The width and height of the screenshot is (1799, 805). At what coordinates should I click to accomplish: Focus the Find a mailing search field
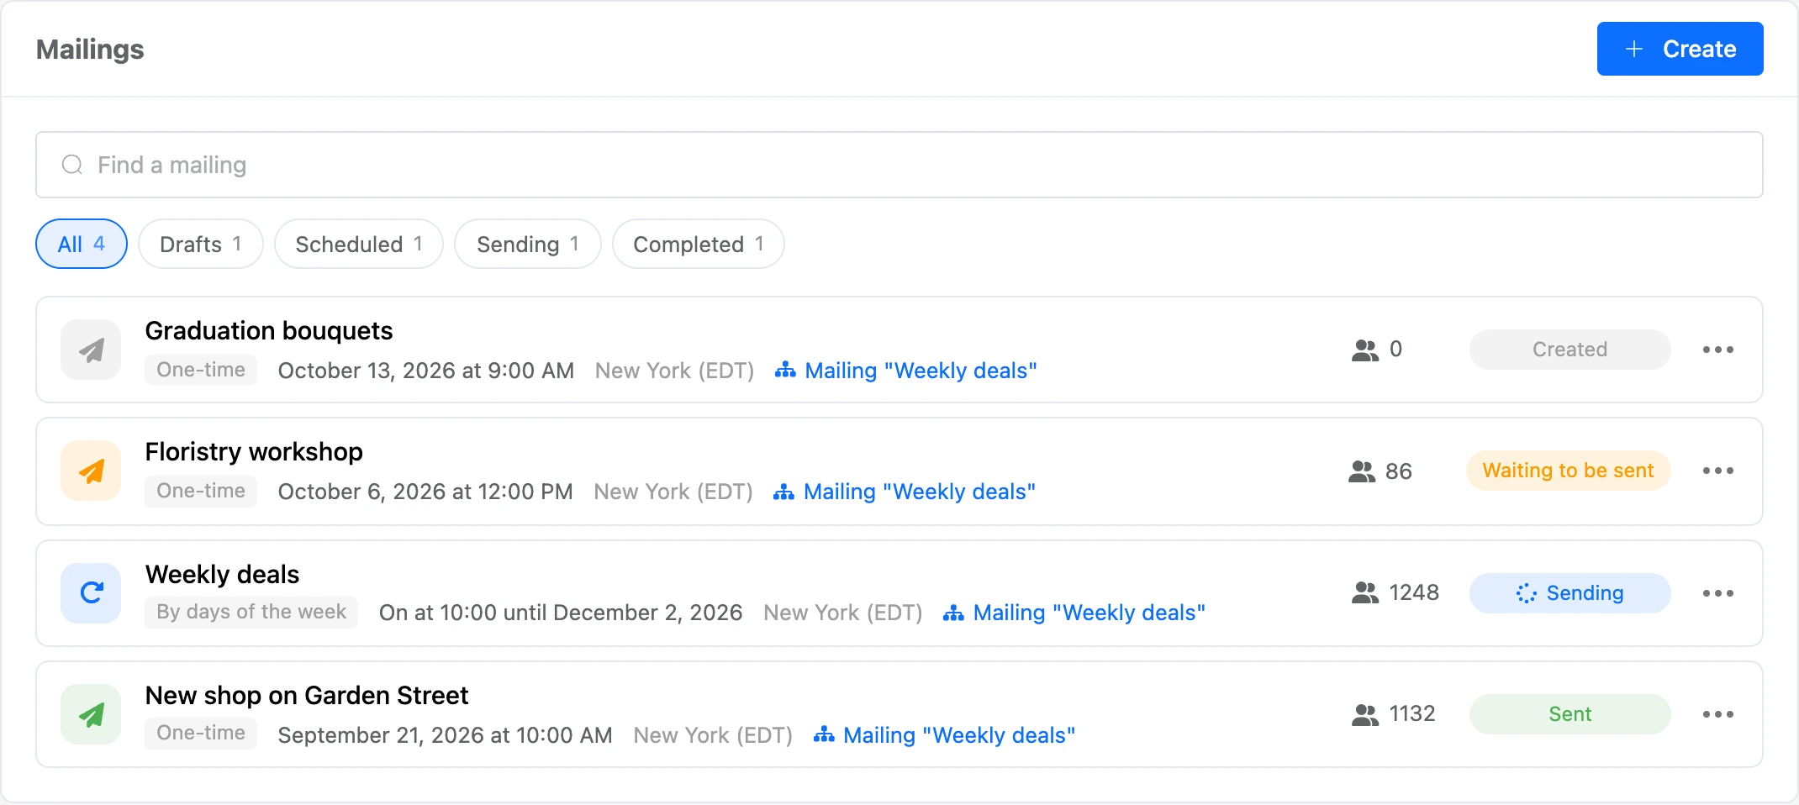pos(899,165)
